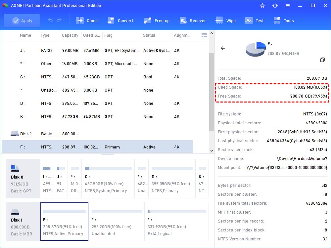331x248 pixels.
Task: Click the refresh icon in title bar
Action: click(275, 6)
